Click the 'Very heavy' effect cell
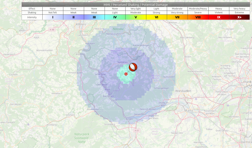 [x=239, y=9]
